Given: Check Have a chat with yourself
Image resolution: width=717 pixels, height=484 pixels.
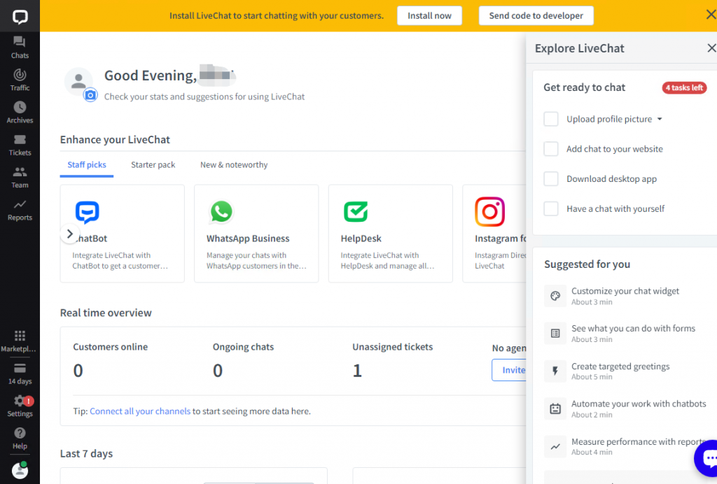Looking at the screenshot, I should [551, 208].
